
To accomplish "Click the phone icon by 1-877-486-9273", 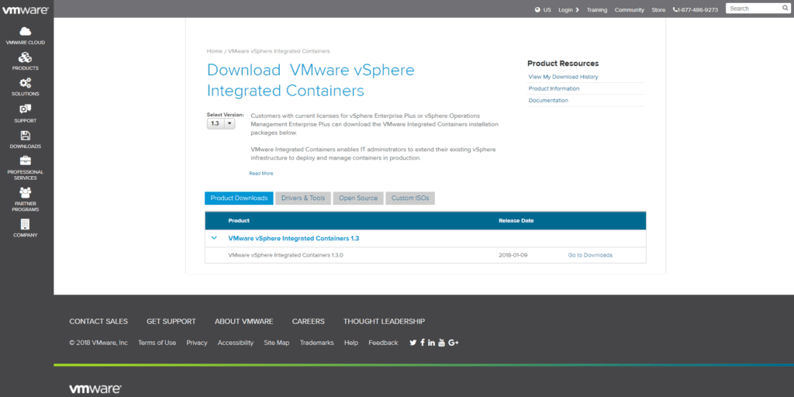I will pos(675,9).
